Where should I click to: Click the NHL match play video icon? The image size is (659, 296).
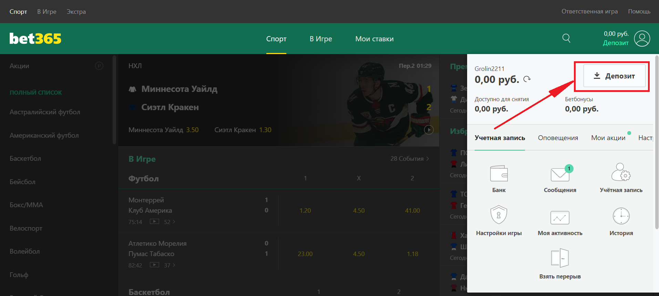429,130
